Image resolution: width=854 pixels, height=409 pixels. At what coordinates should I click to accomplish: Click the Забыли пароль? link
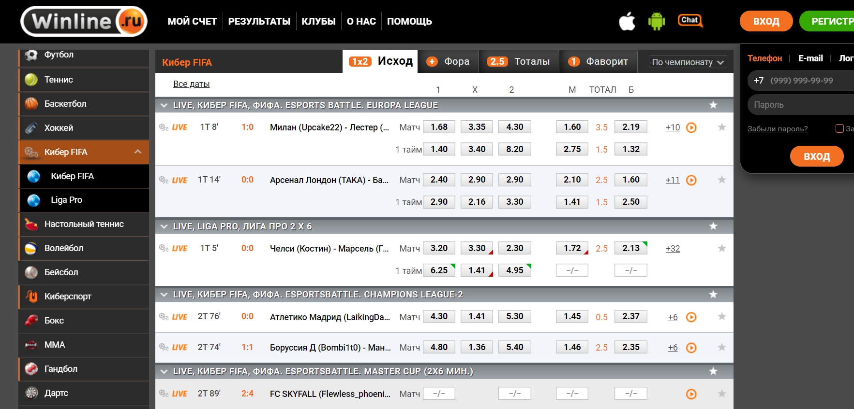click(777, 129)
